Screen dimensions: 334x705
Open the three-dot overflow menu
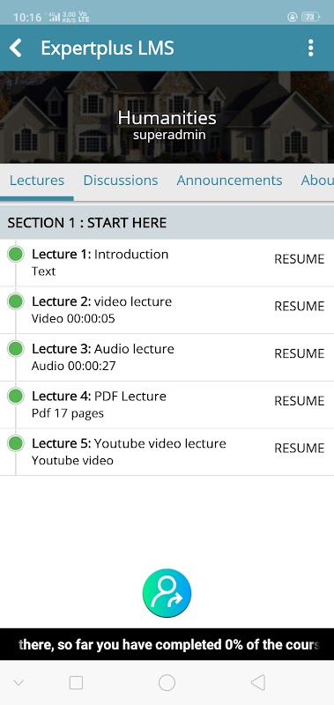point(310,48)
